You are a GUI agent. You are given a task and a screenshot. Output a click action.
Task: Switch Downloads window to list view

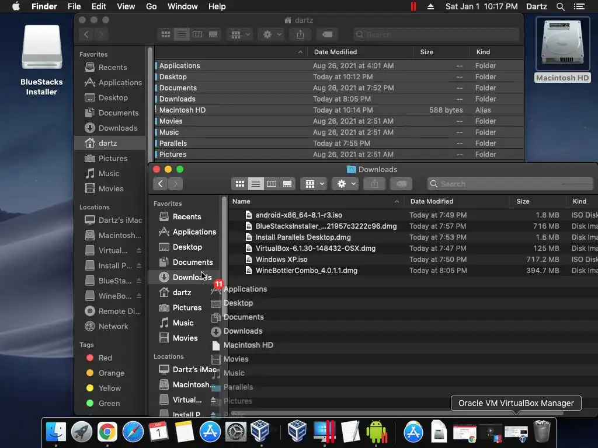pos(256,184)
